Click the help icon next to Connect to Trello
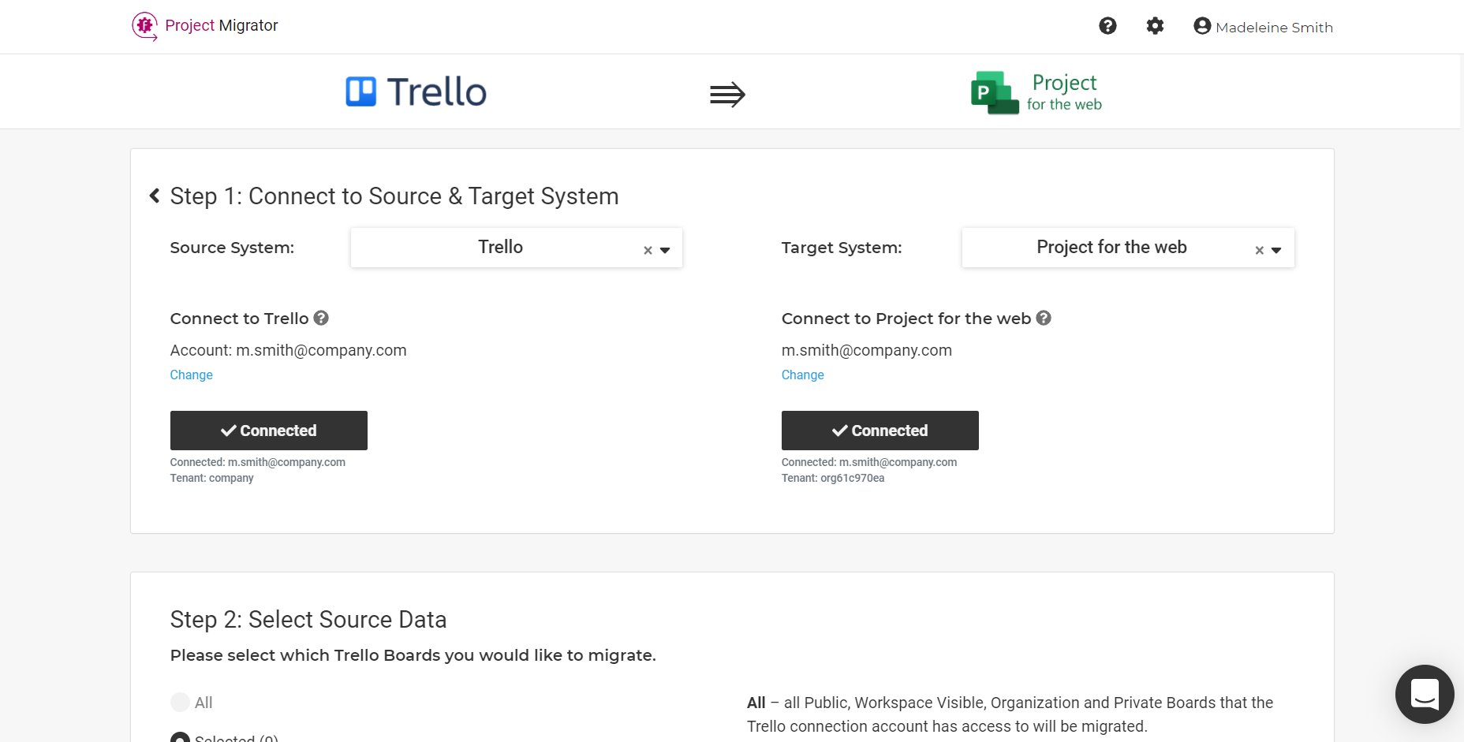 [321, 318]
